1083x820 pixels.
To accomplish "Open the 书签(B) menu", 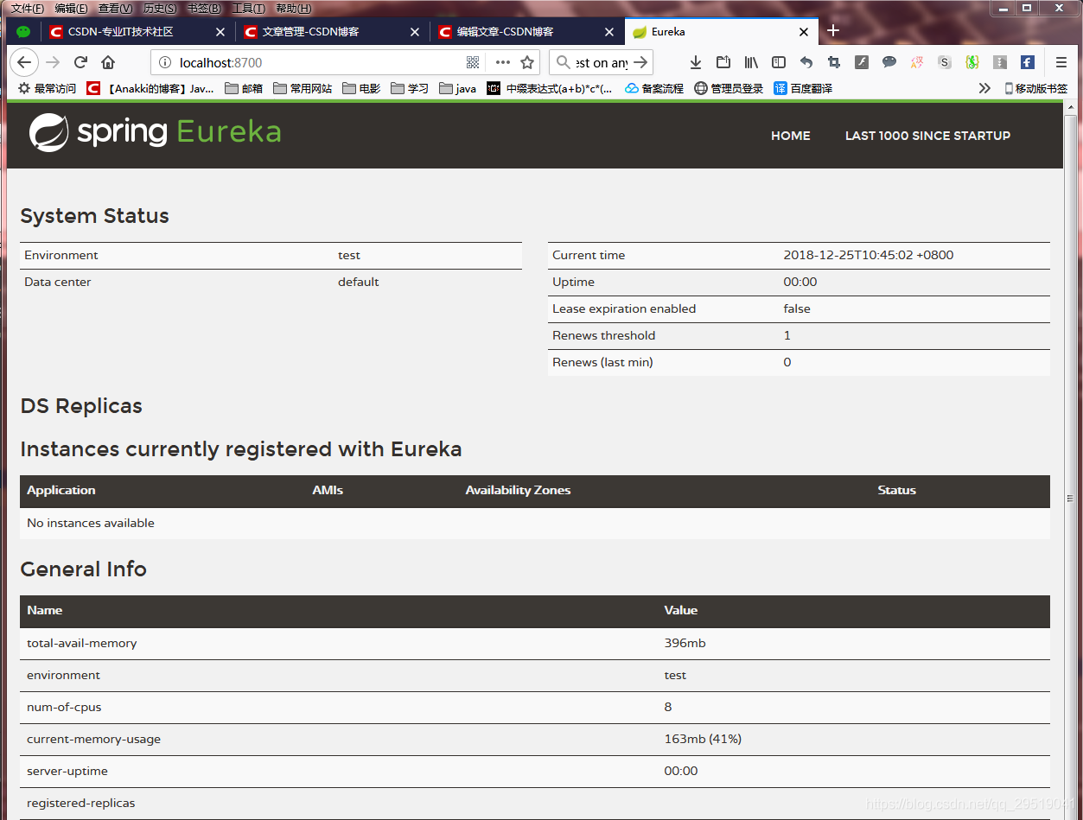I will (x=204, y=8).
